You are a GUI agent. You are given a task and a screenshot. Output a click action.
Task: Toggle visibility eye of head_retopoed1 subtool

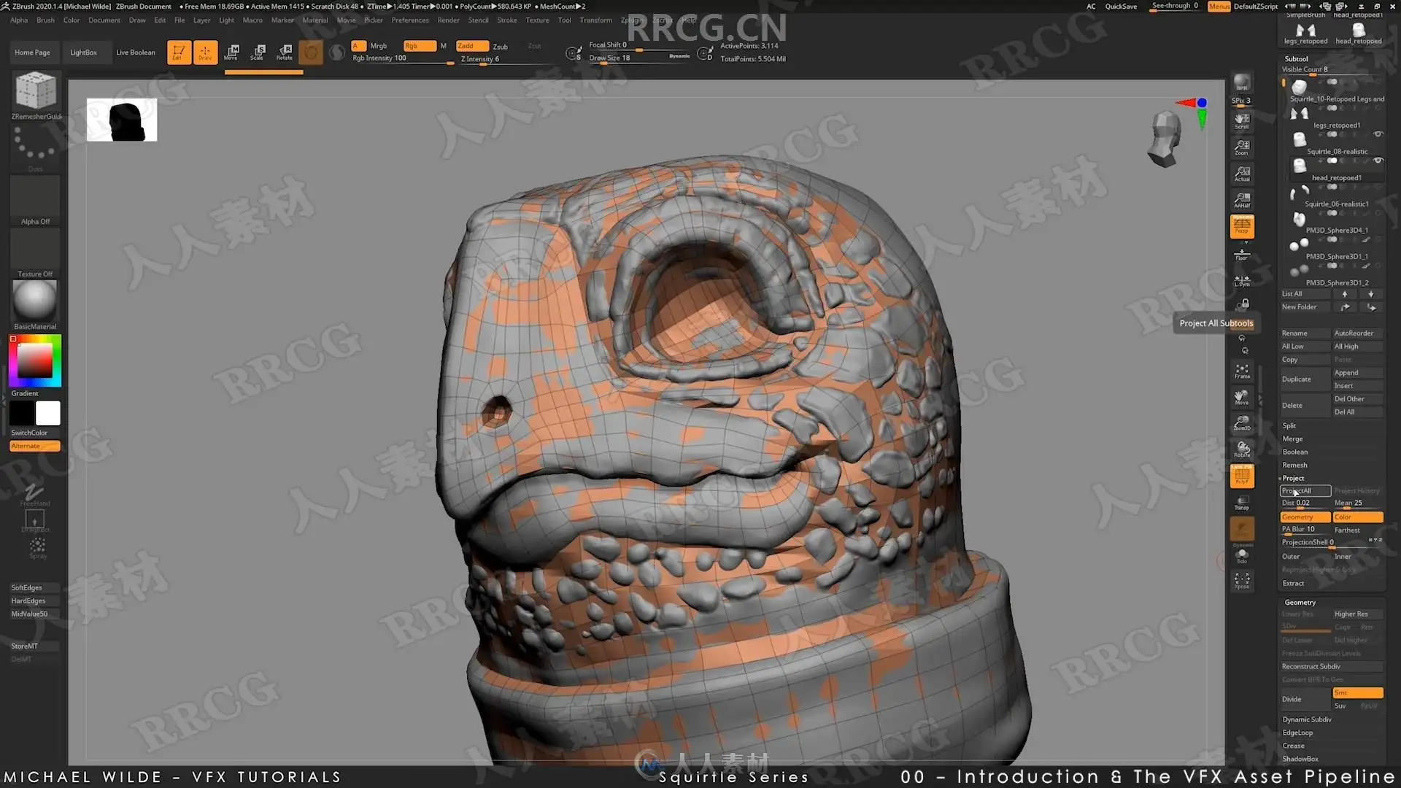click(1378, 161)
